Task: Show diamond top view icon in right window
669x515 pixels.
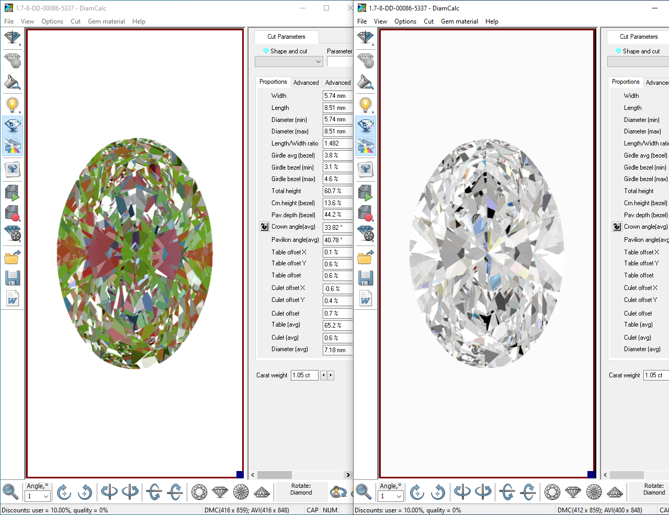Action: click(552, 492)
